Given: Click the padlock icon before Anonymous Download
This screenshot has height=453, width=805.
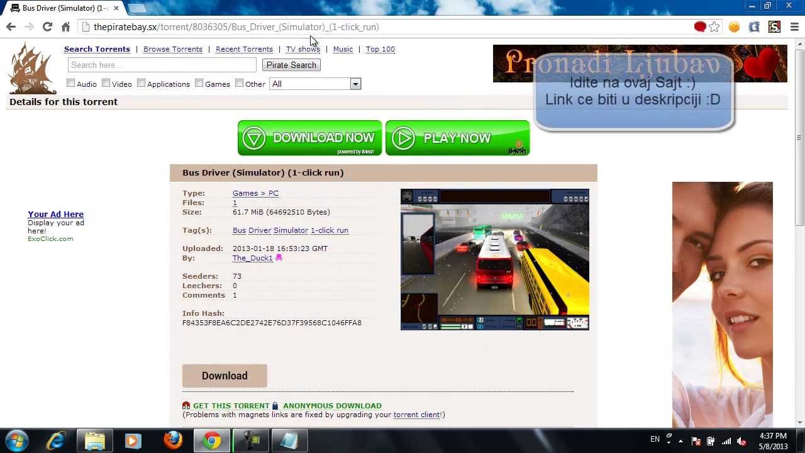Looking at the screenshot, I should [x=275, y=406].
